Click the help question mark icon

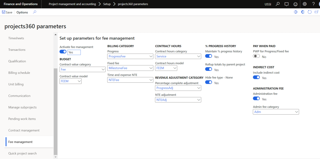pyautogui.click(x=313, y=4)
